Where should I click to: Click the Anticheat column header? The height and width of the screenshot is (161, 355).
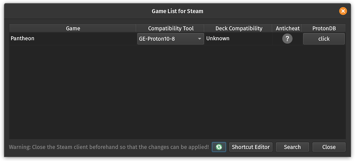coord(288,28)
